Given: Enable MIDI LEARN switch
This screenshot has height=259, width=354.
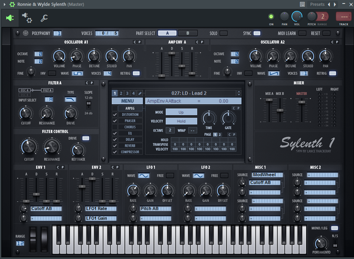Looking at the screenshot, I should [302, 33].
